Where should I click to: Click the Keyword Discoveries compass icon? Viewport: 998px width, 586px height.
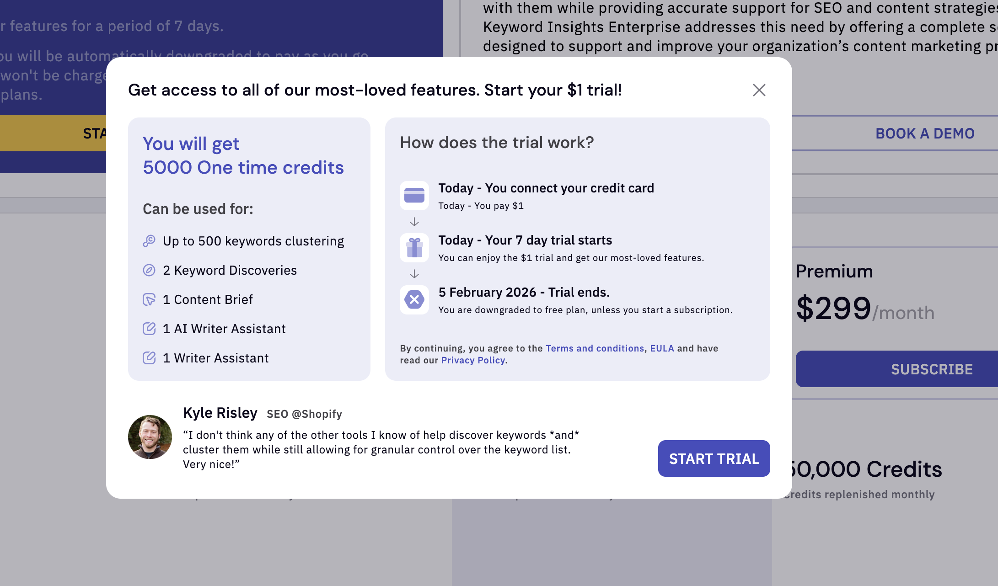point(149,270)
